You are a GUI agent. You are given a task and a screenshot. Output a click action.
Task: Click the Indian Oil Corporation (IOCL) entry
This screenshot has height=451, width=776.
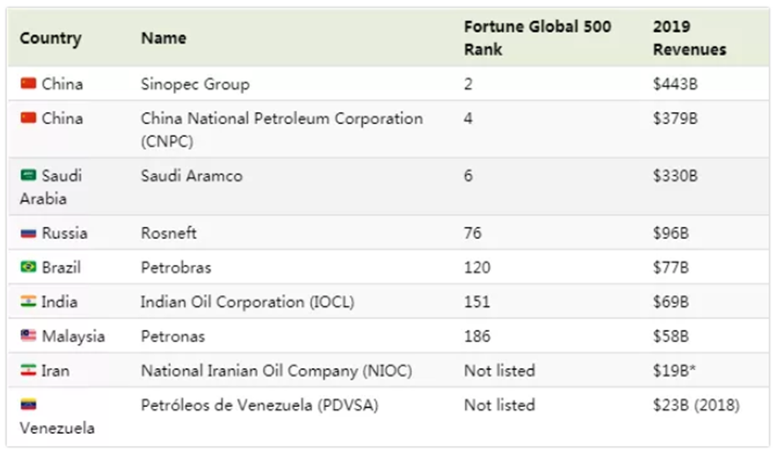coord(247,302)
